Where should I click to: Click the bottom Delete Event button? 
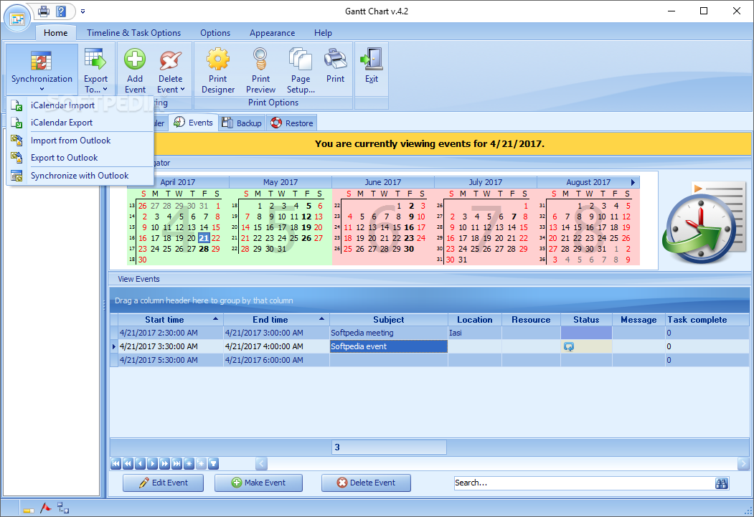366,483
